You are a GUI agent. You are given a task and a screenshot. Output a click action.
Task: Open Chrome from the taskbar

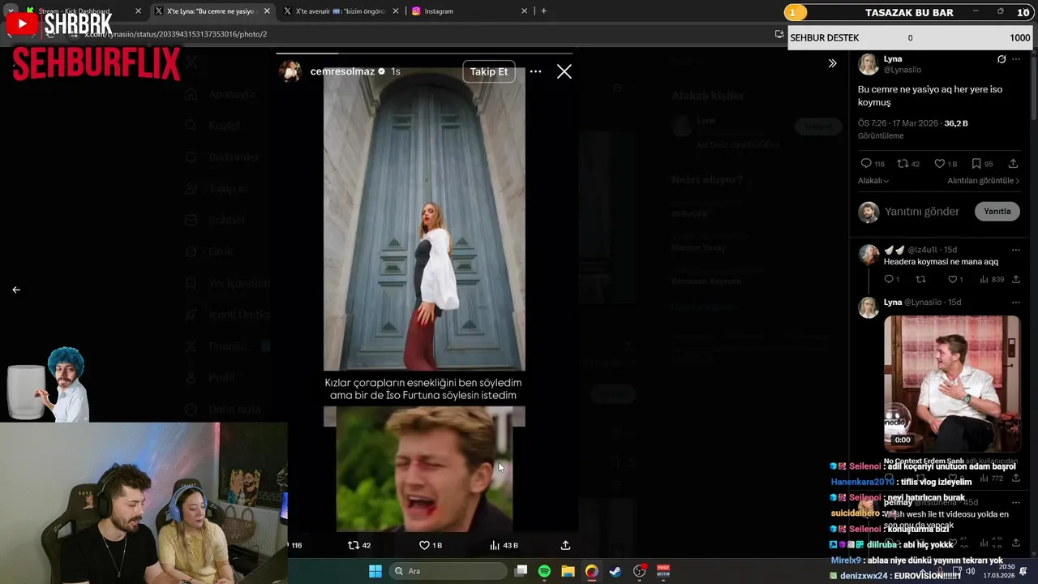(592, 571)
